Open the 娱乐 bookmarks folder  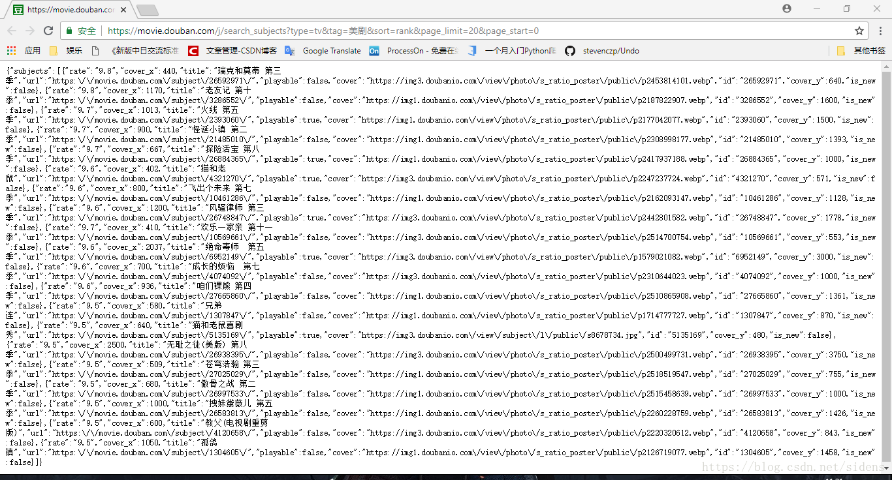point(66,50)
